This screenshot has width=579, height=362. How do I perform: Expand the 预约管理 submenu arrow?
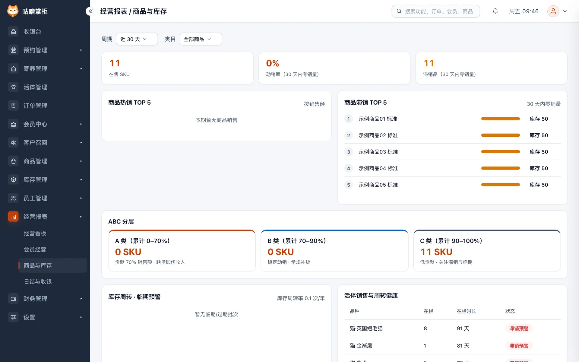(81, 50)
